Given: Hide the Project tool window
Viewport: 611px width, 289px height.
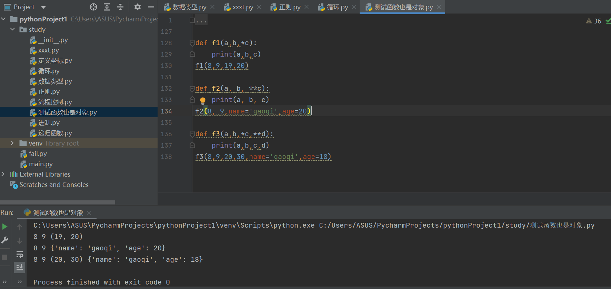Looking at the screenshot, I should pos(151,7).
